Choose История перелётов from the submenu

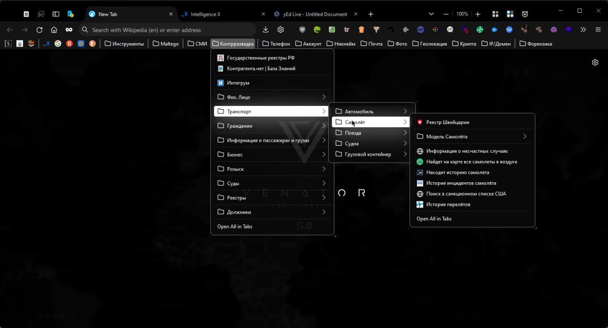[x=472, y=204]
